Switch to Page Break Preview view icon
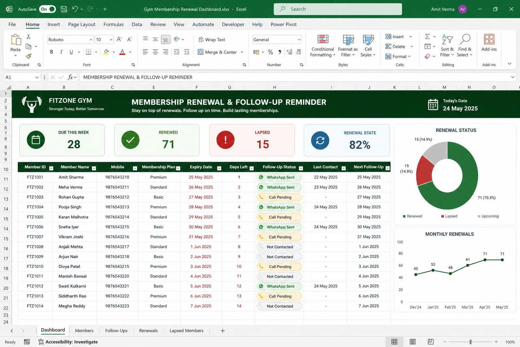Viewport: 520px width, 347px height. click(x=431, y=341)
